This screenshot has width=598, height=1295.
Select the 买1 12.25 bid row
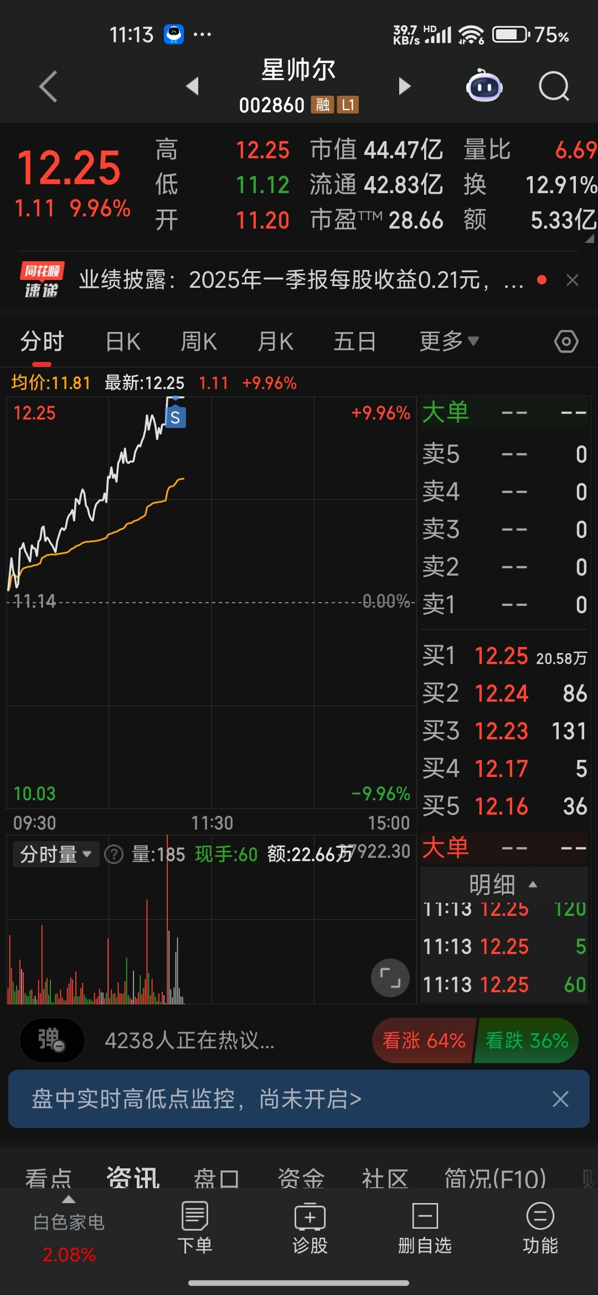(504, 656)
